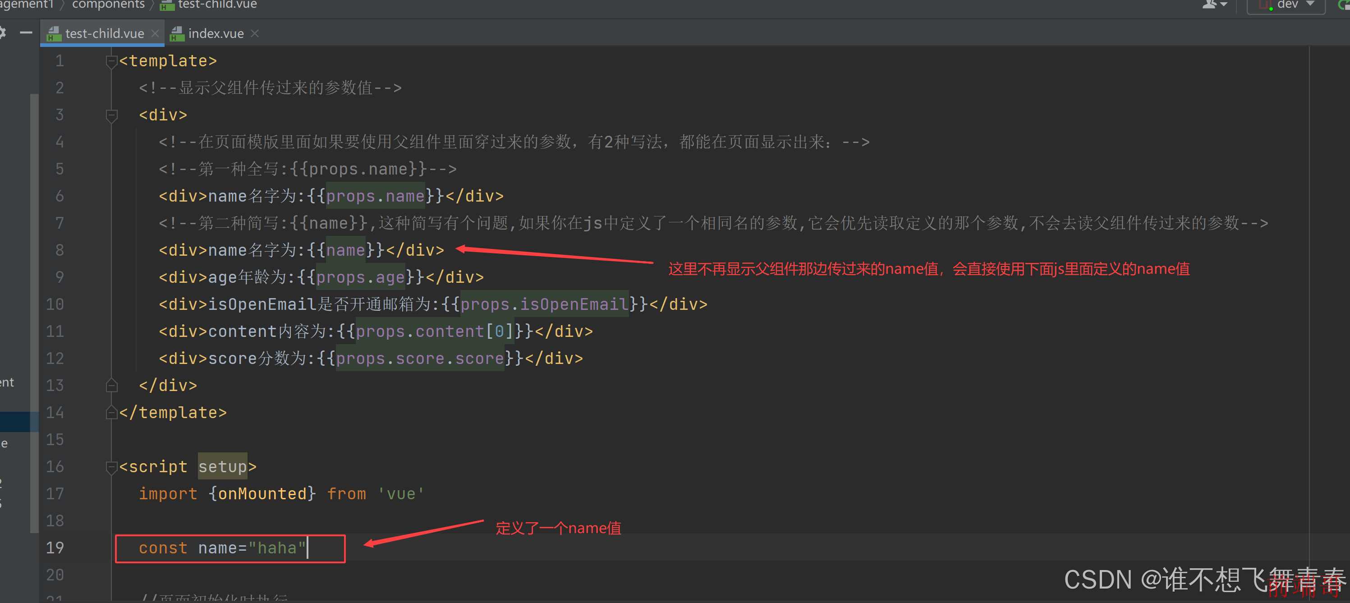Click the gutter at line number 8
The image size is (1350, 603).
59,249
